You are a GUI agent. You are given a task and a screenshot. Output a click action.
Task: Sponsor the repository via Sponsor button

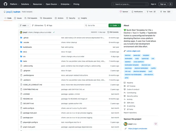pyautogui.click(x=124, y=12)
